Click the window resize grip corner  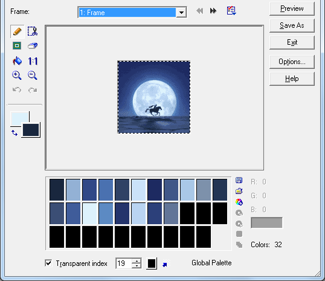click(318, 274)
